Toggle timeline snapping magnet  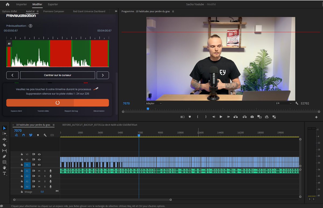(23, 135)
